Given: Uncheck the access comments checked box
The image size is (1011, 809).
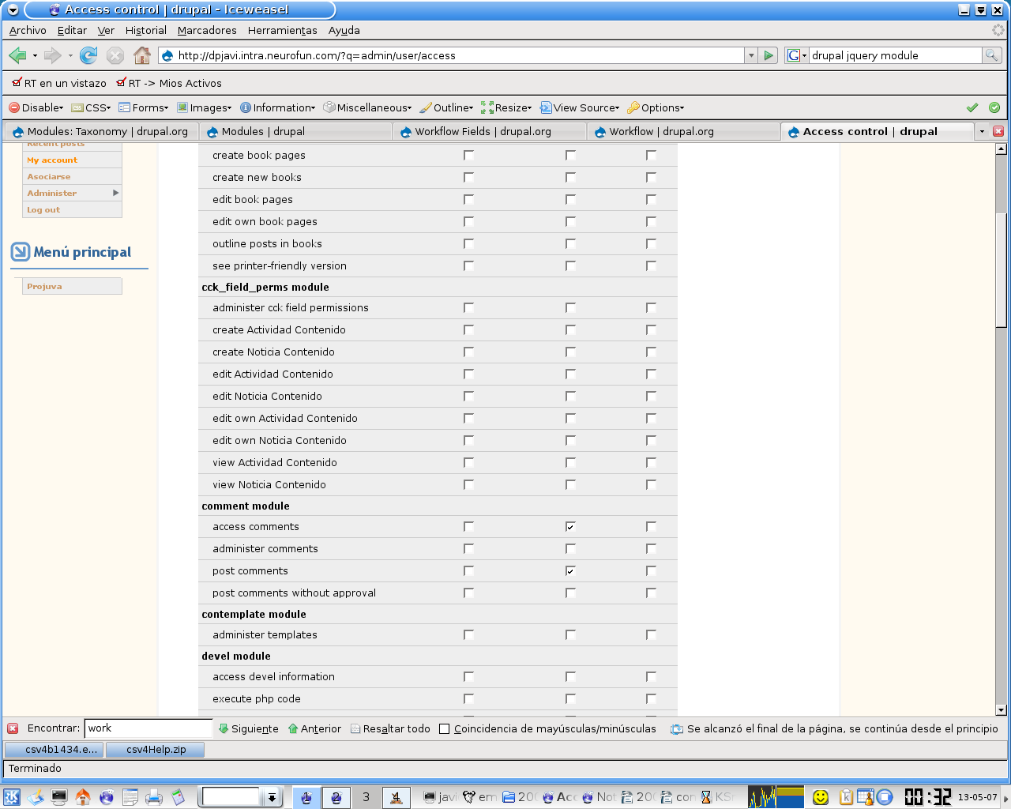Looking at the screenshot, I should 570,527.
